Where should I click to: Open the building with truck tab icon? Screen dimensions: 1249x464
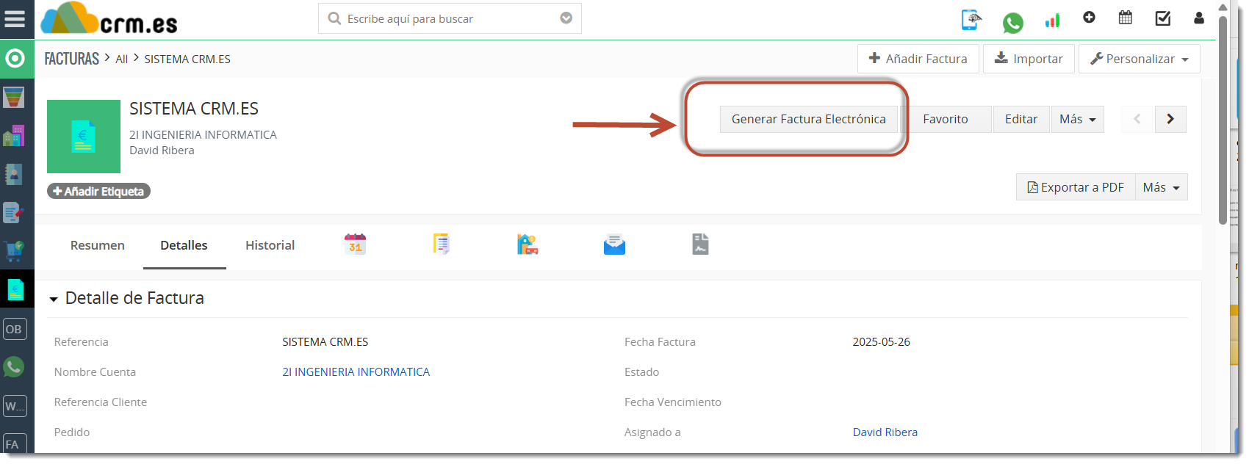528,244
